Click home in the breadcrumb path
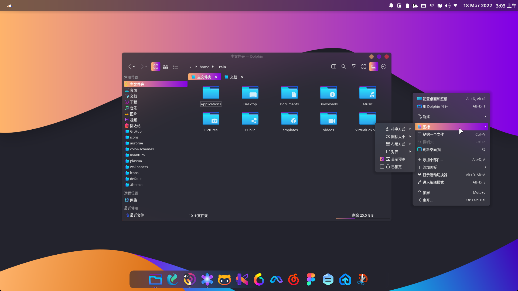 click(205, 67)
